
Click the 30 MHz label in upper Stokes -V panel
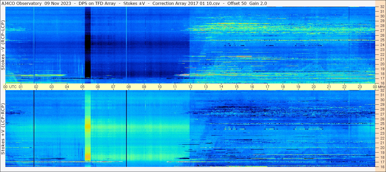[382, 16]
